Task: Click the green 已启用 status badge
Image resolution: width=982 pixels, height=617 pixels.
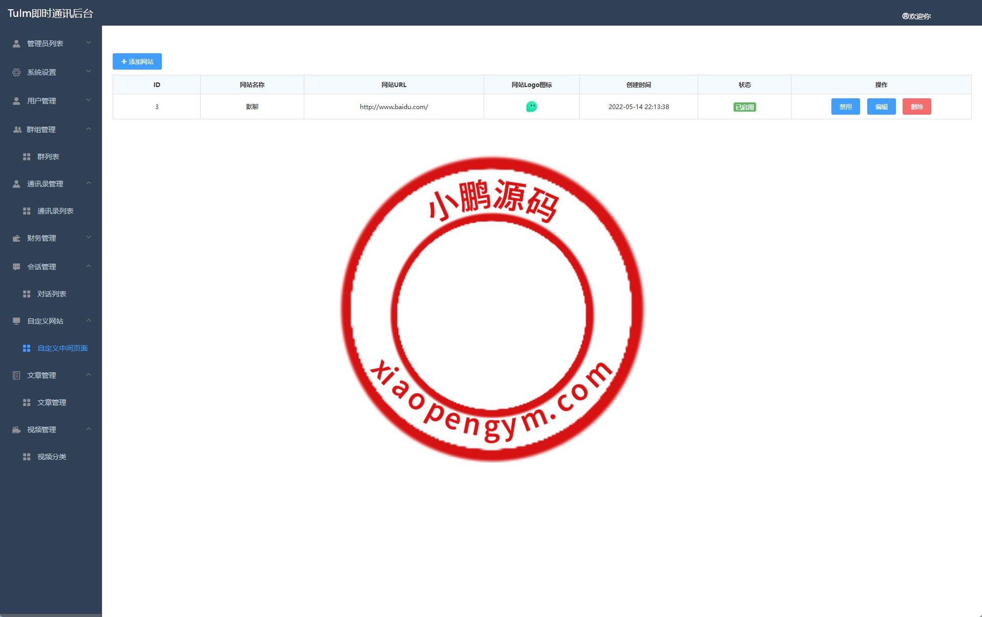Action: [x=744, y=107]
